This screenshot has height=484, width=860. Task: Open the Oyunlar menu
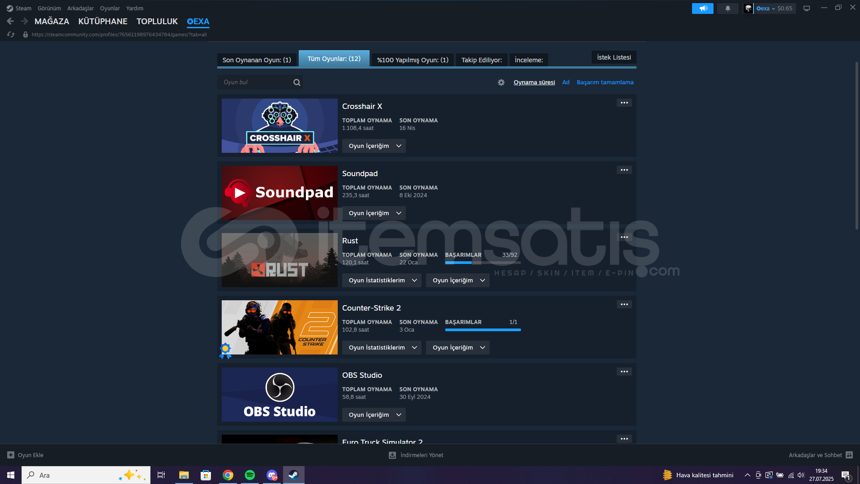(x=110, y=8)
